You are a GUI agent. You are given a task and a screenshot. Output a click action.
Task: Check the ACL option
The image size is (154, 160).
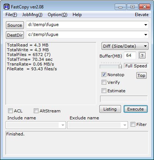pos(10,111)
